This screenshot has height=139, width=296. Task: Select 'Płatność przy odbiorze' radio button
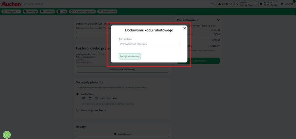(78, 110)
